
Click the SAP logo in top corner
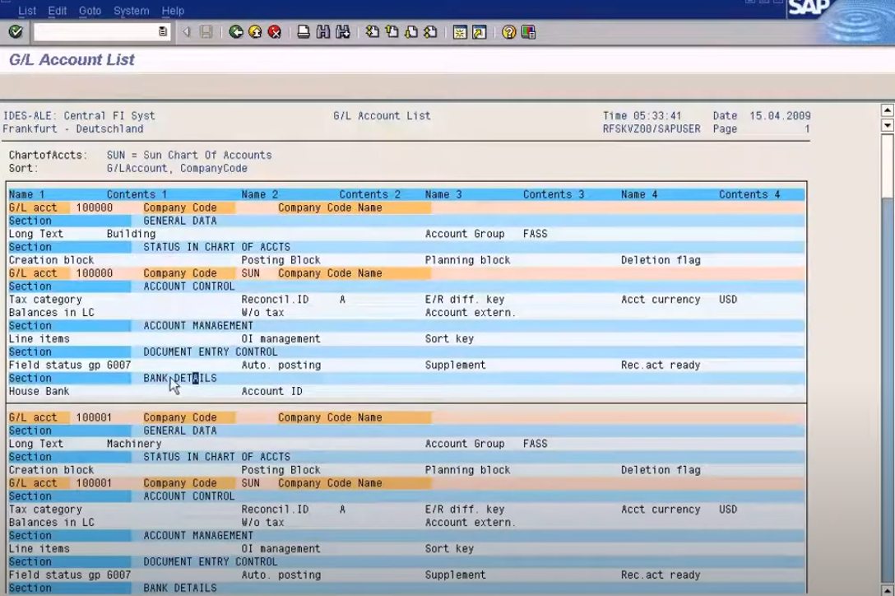(809, 7)
